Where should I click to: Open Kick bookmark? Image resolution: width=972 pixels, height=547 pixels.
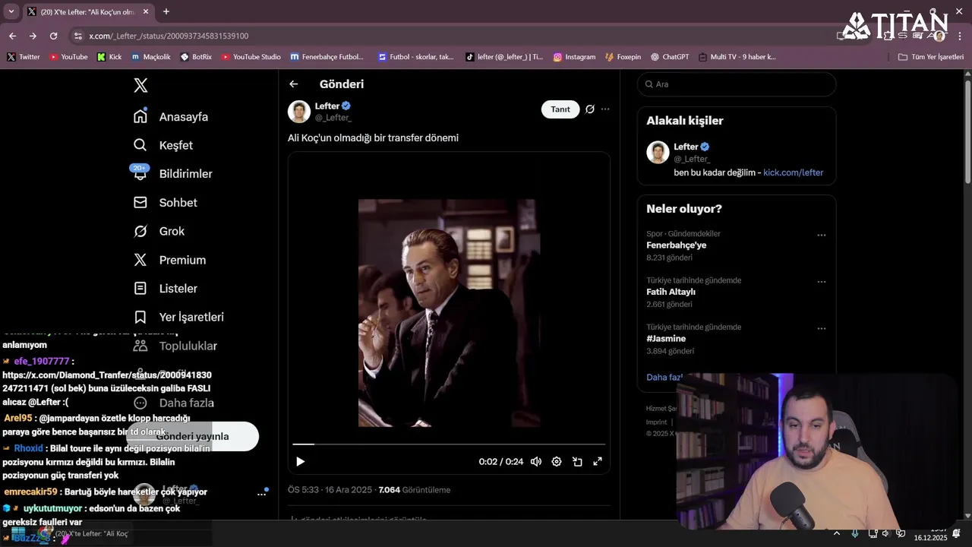point(109,57)
